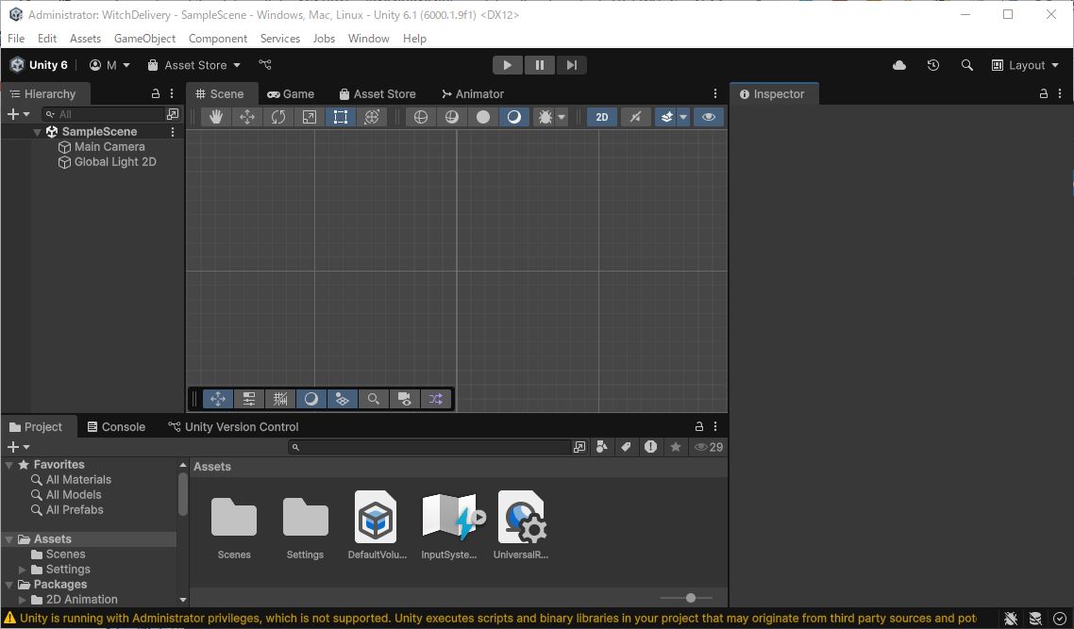1074x629 pixels.
Task: Select the Hand view tool
Action: [216, 117]
